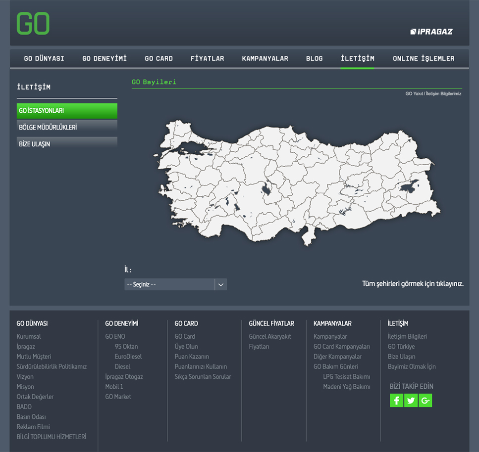Click the dropdown chevron arrow beside Seçiniz
The image size is (479, 452).
pyautogui.click(x=220, y=284)
